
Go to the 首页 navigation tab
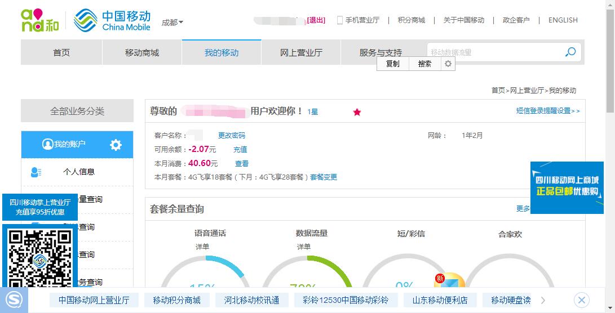[x=61, y=52]
